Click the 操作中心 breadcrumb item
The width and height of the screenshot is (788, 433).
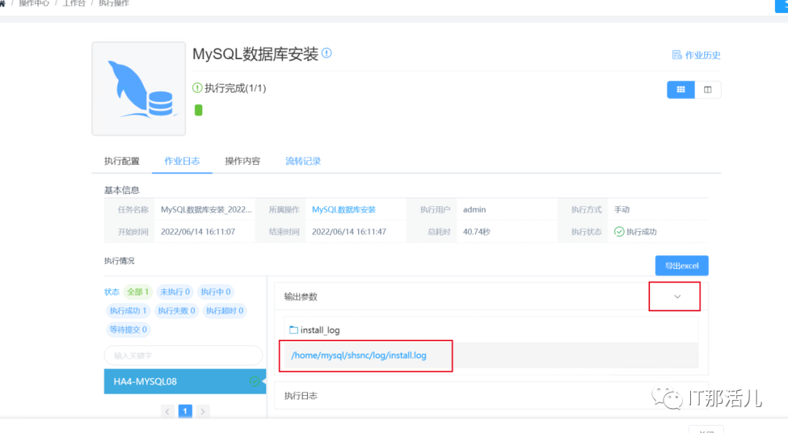click(34, 3)
